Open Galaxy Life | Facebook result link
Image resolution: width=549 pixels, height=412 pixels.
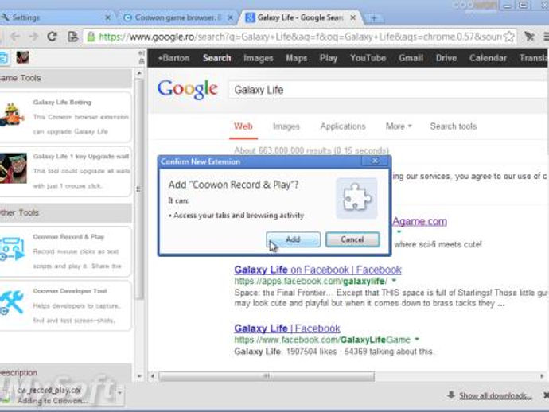(287, 328)
